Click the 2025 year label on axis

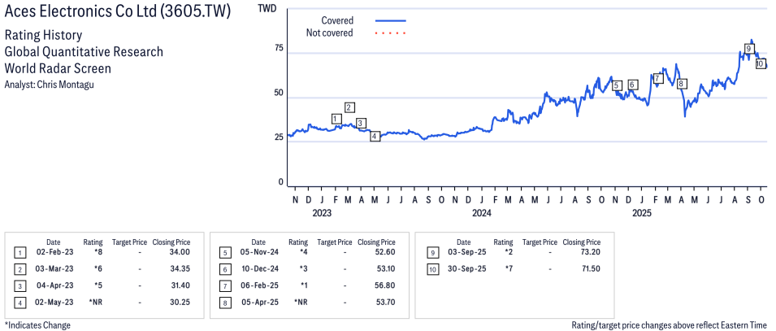pos(642,214)
